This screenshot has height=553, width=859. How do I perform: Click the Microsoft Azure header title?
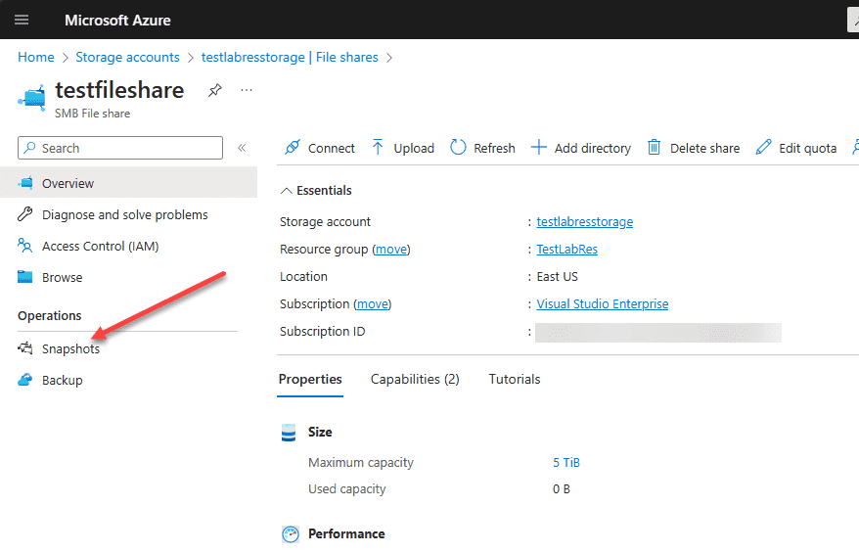coord(117,21)
